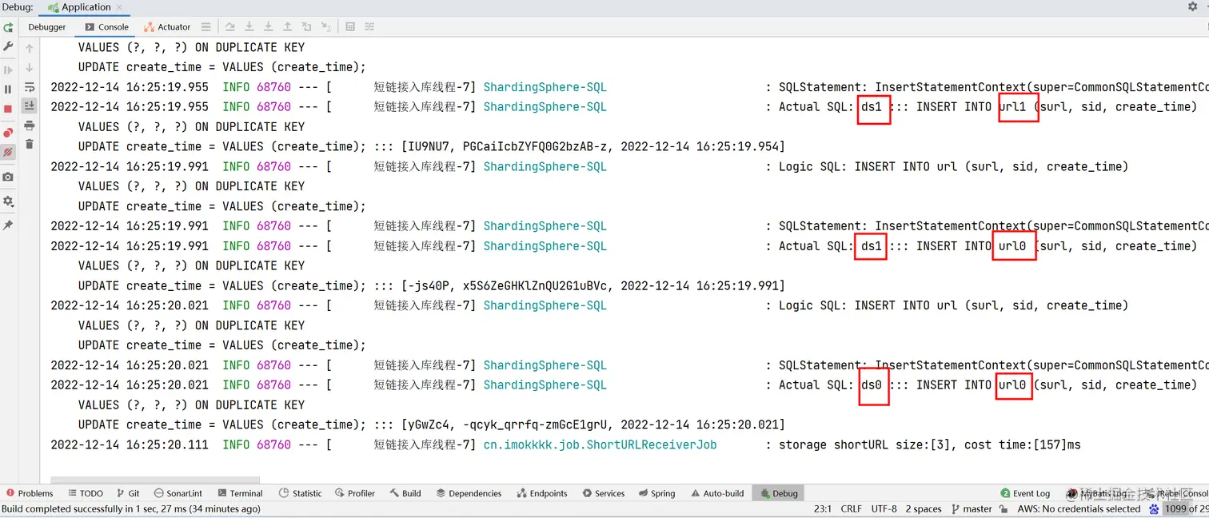Click the Build completed successfully status message
1209x518 pixels.
click(131, 508)
